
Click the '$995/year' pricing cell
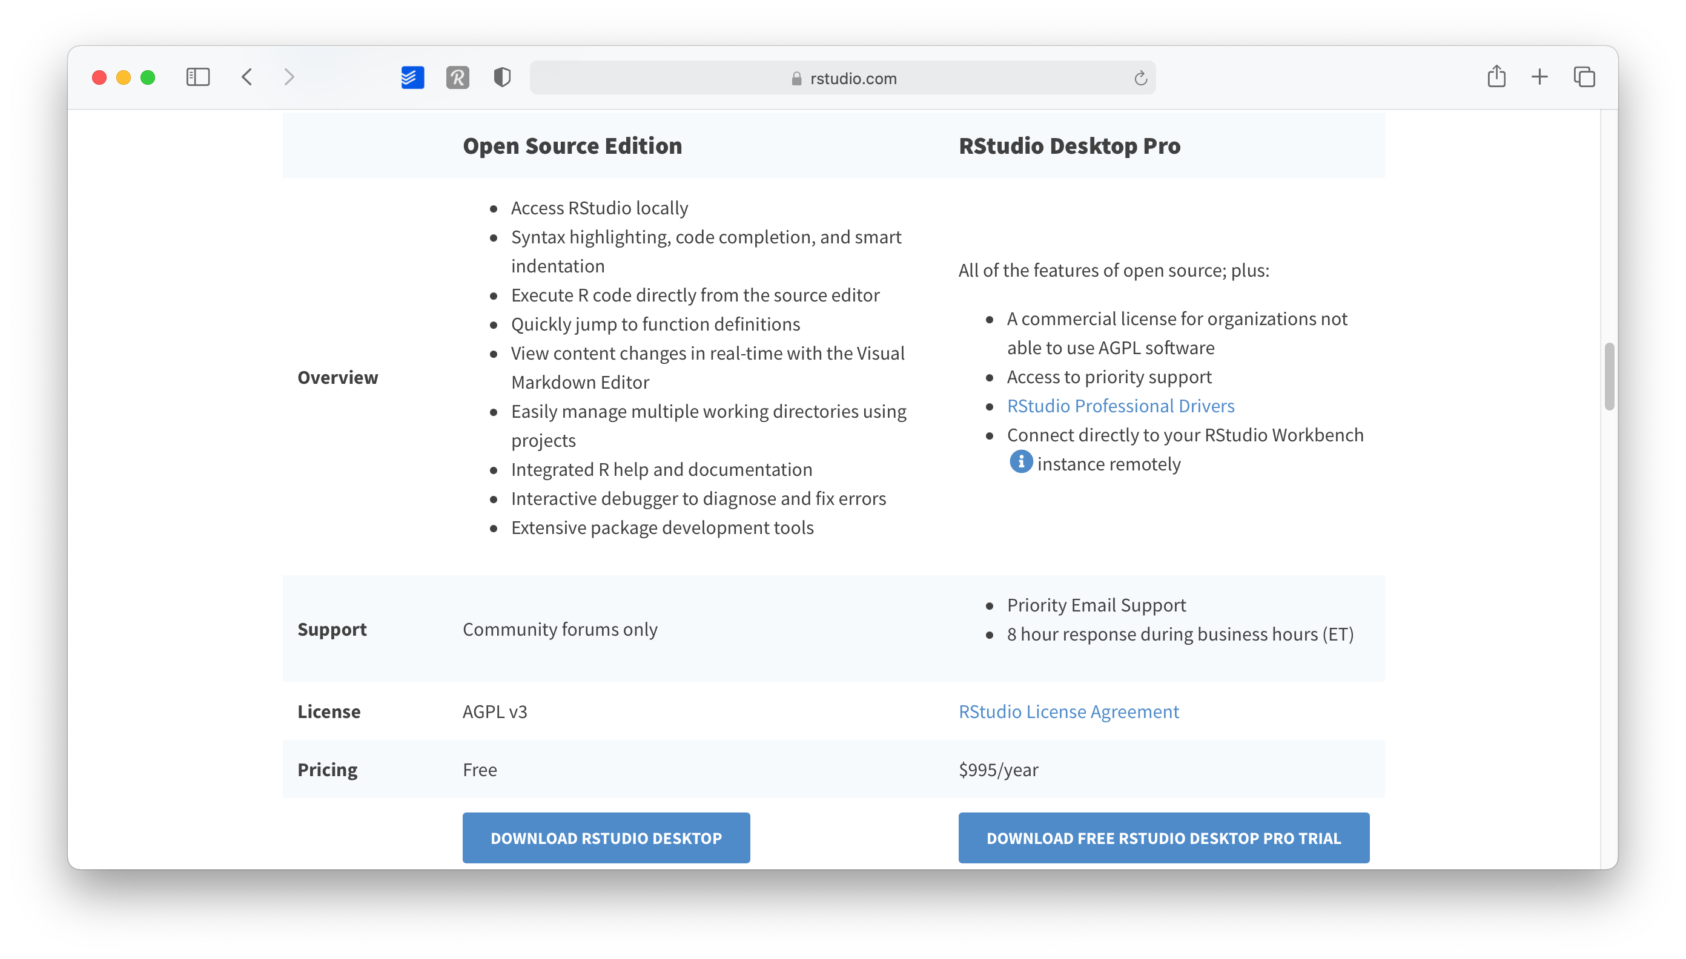click(998, 770)
